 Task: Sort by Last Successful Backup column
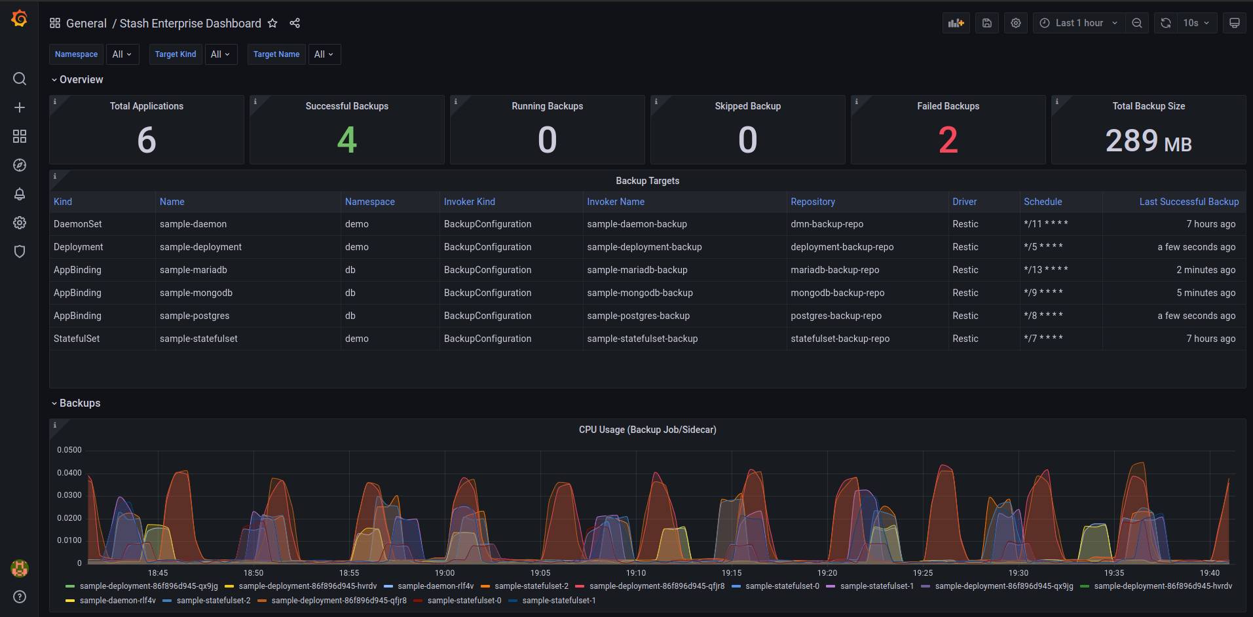click(1188, 202)
